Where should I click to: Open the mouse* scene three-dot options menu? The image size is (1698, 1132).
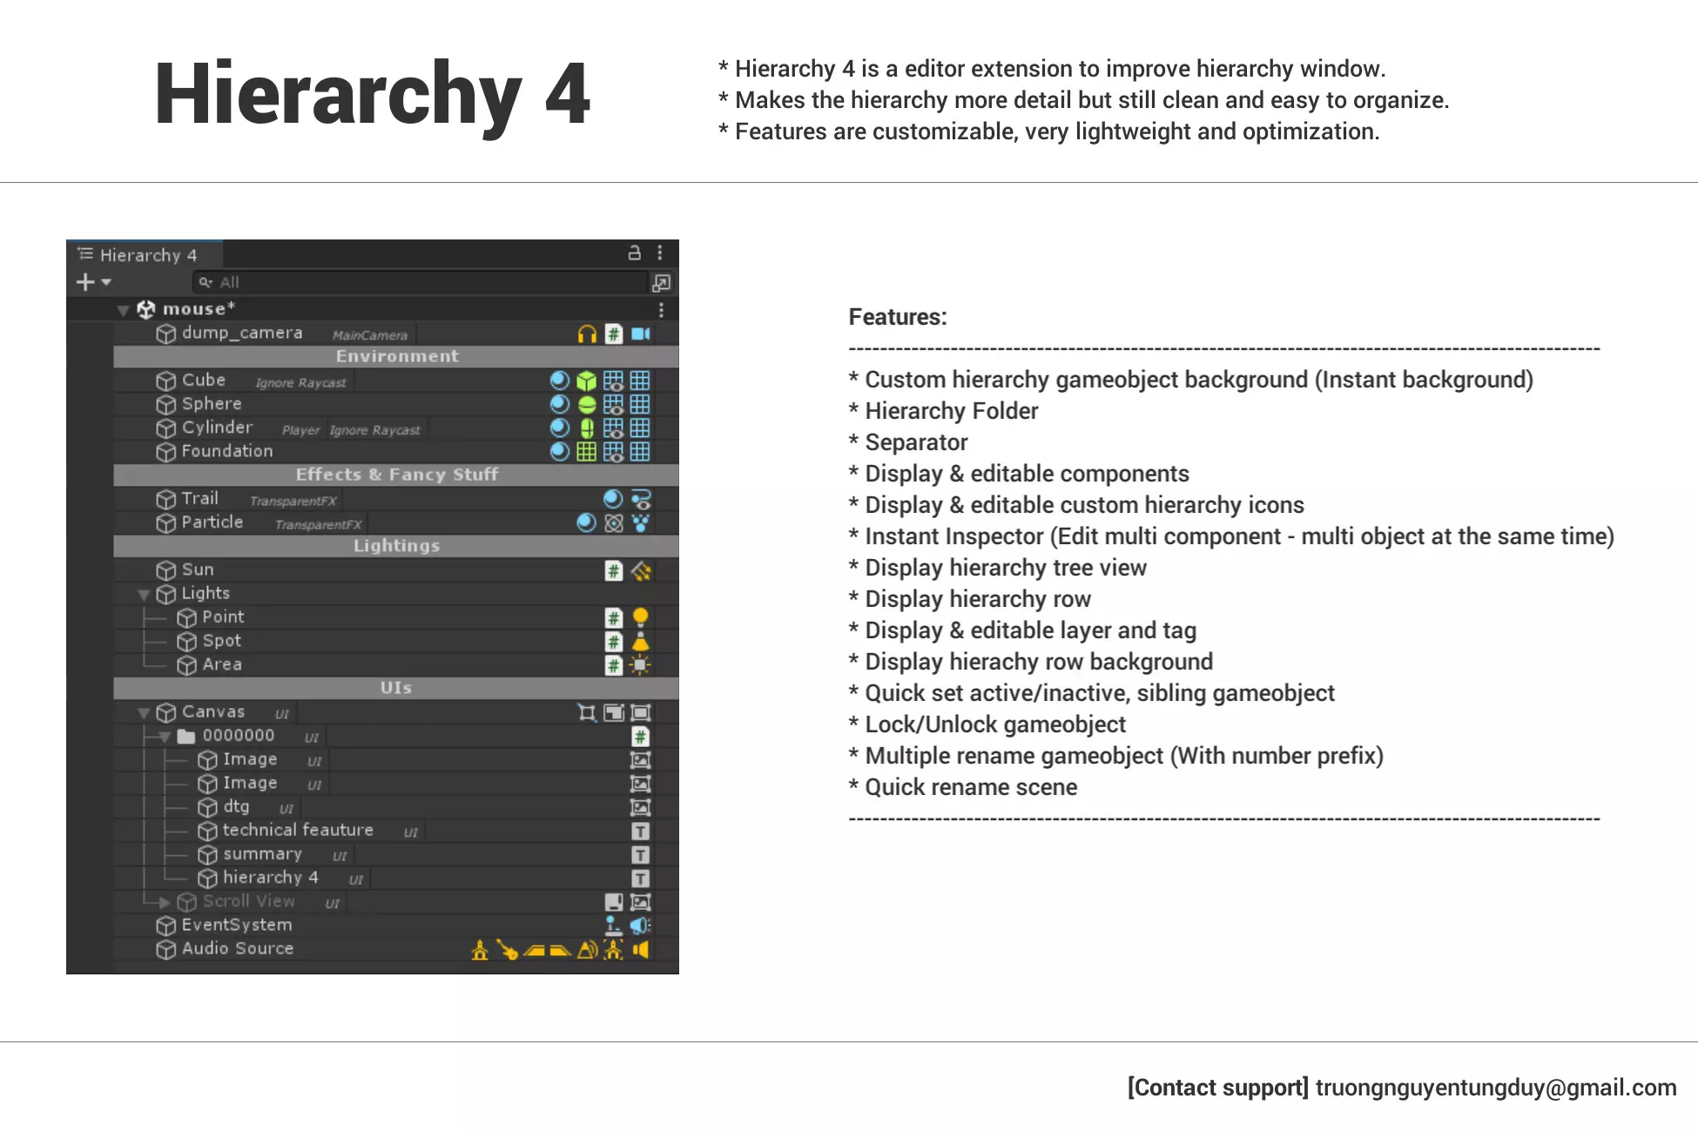click(x=662, y=310)
